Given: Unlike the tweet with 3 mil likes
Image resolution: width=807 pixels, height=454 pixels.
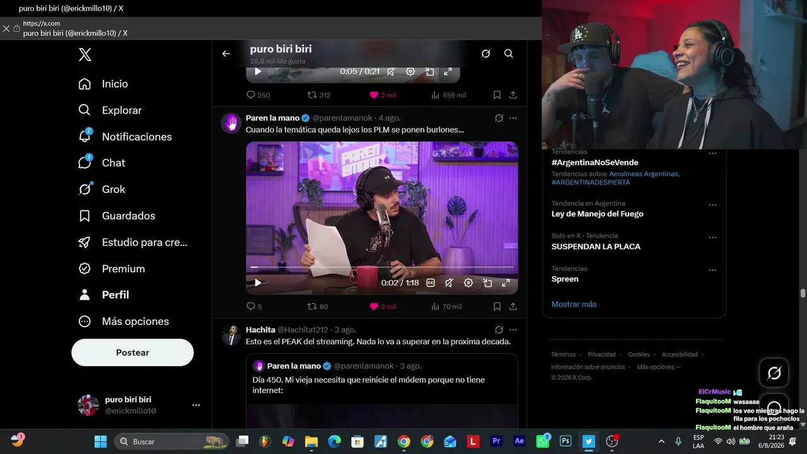Looking at the screenshot, I should 382,306.
